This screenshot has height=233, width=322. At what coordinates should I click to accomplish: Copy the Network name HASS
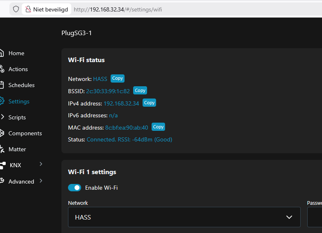[117, 78]
